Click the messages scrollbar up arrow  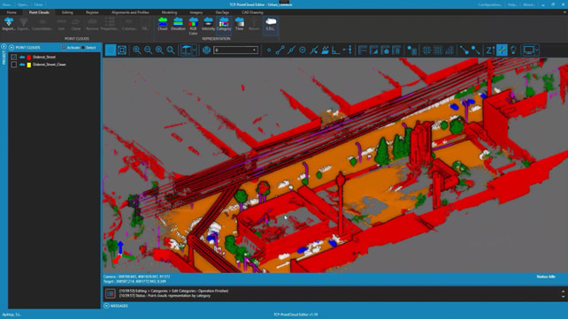pos(563,291)
